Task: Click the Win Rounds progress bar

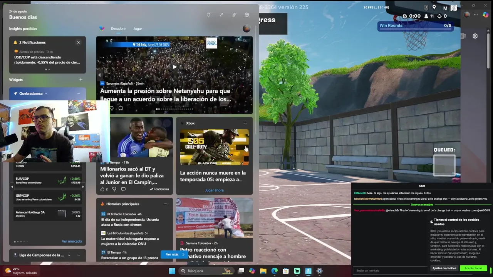Action: coord(415,26)
